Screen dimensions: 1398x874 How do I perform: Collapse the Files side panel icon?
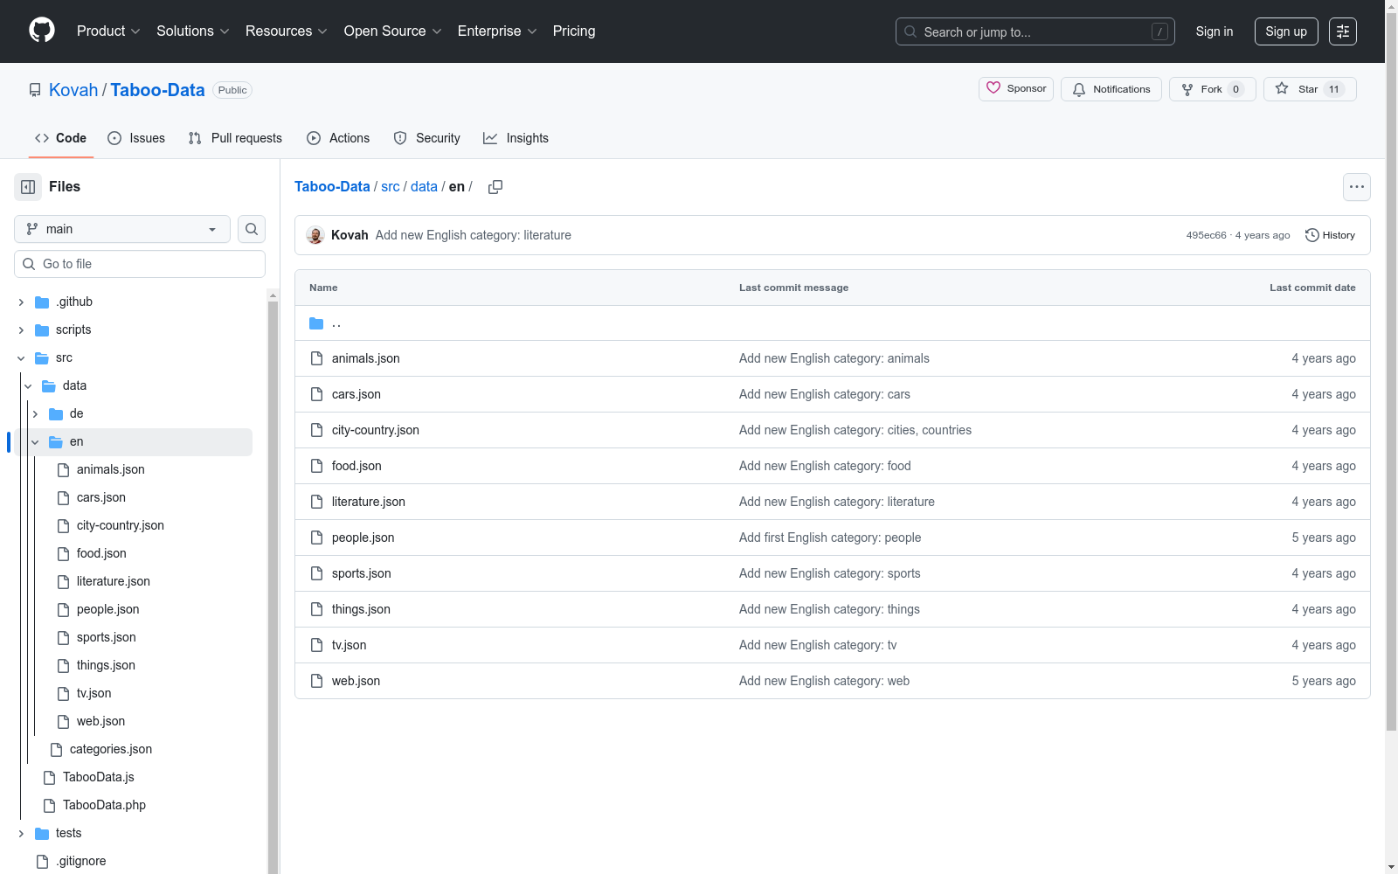pyautogui.click(x=28, y=187)
